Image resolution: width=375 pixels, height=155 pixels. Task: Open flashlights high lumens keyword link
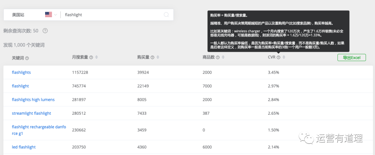pyautogui.click(x=33, y=99)
